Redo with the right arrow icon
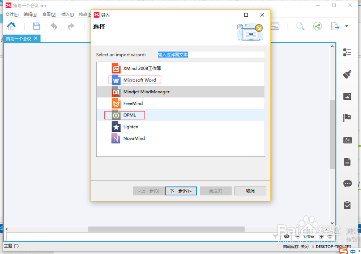 pyautogui.click(x=71, y=26)
